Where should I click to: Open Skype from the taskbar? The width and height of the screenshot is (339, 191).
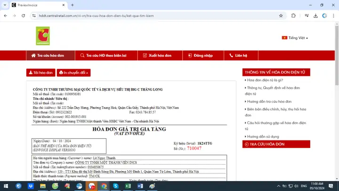click(x=116, y=186)
